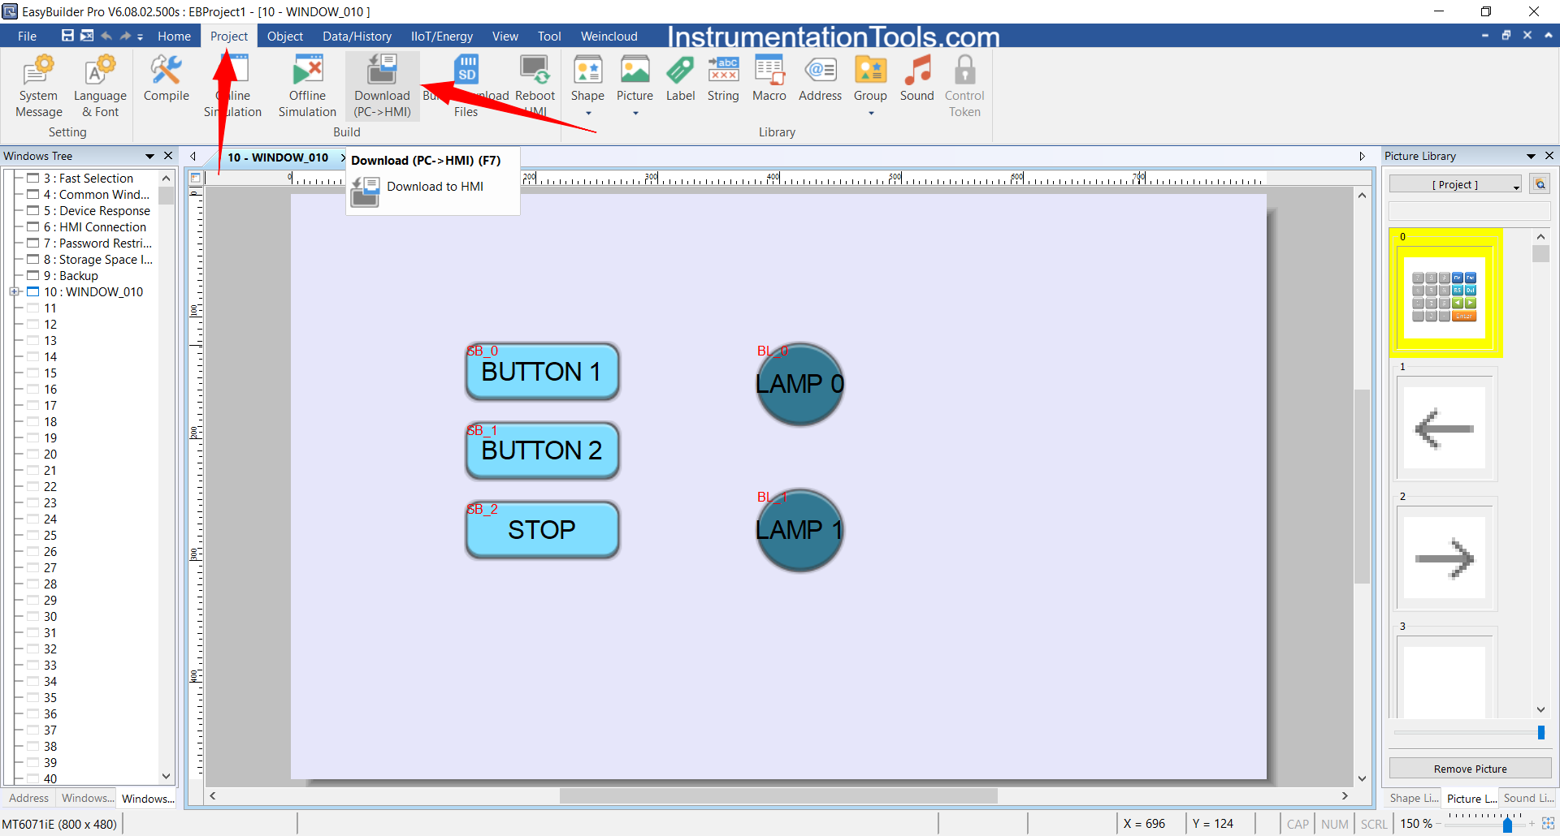Select the BUTTON 2 object on canvas
Screen dimensions: 1560x836
pos(542,450)
